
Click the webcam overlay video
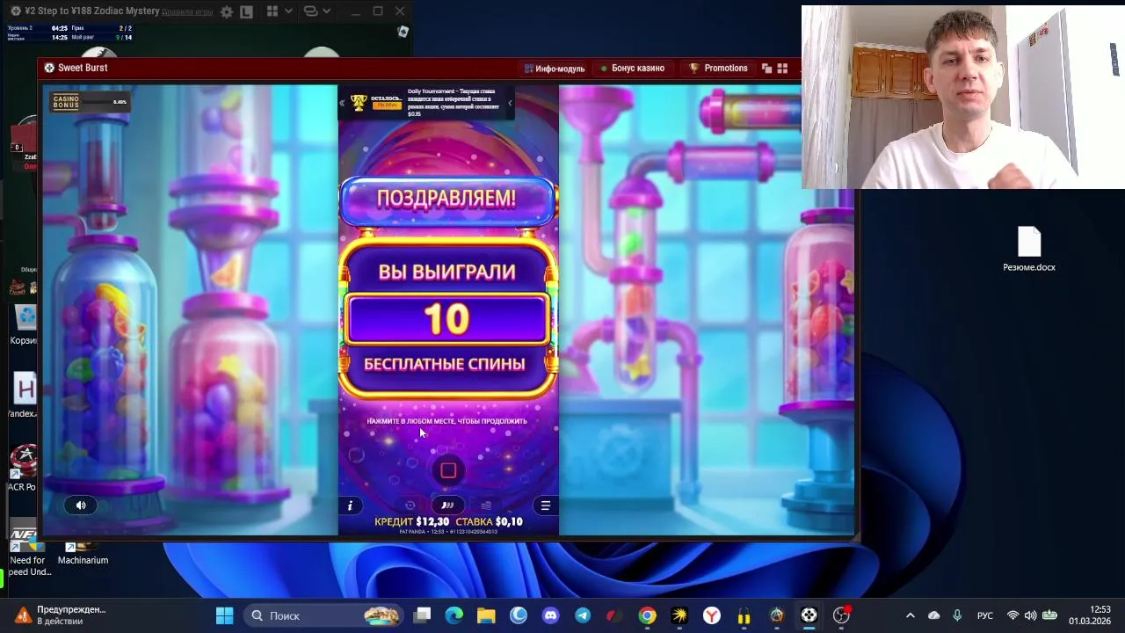point(962,97)
